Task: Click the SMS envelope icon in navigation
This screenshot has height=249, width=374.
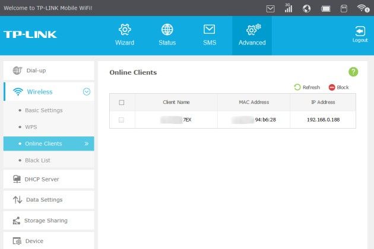Action: click(209, 29)
